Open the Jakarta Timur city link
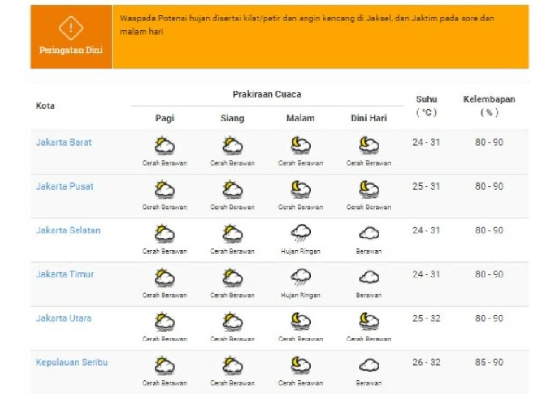The image size is (540, 405). 65,274
